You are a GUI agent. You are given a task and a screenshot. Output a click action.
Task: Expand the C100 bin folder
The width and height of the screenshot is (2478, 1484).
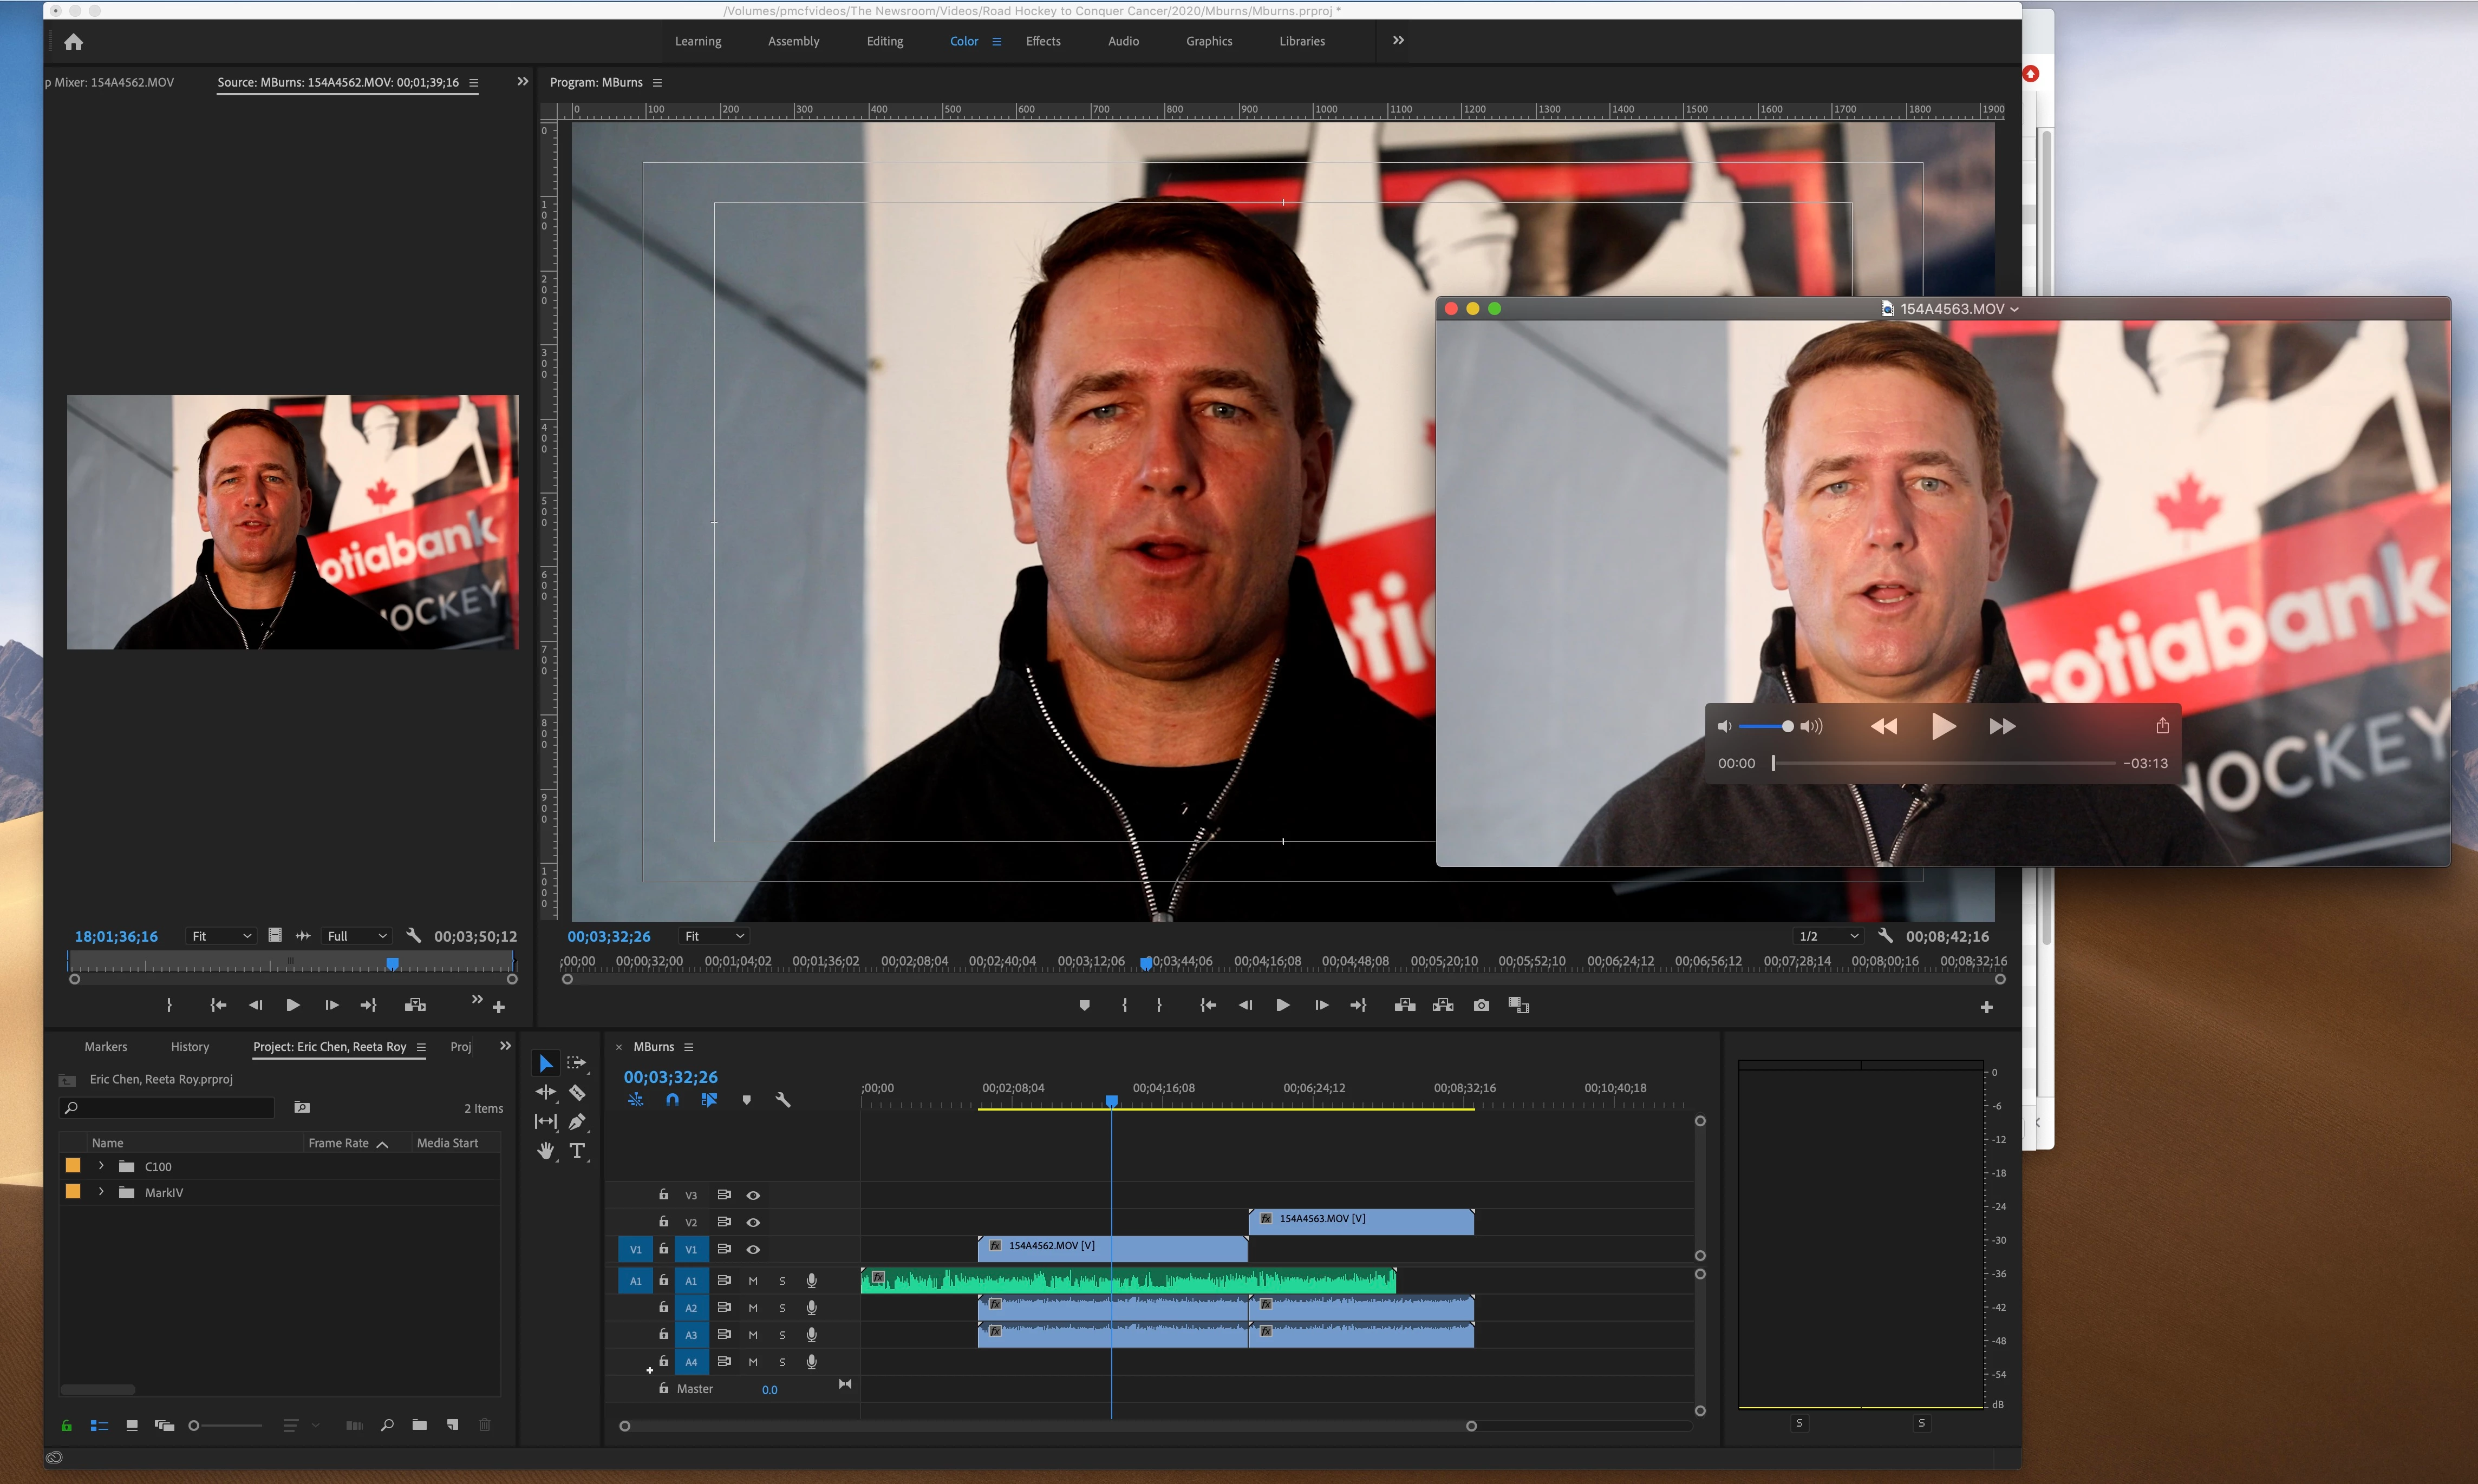click(101, 1166)
